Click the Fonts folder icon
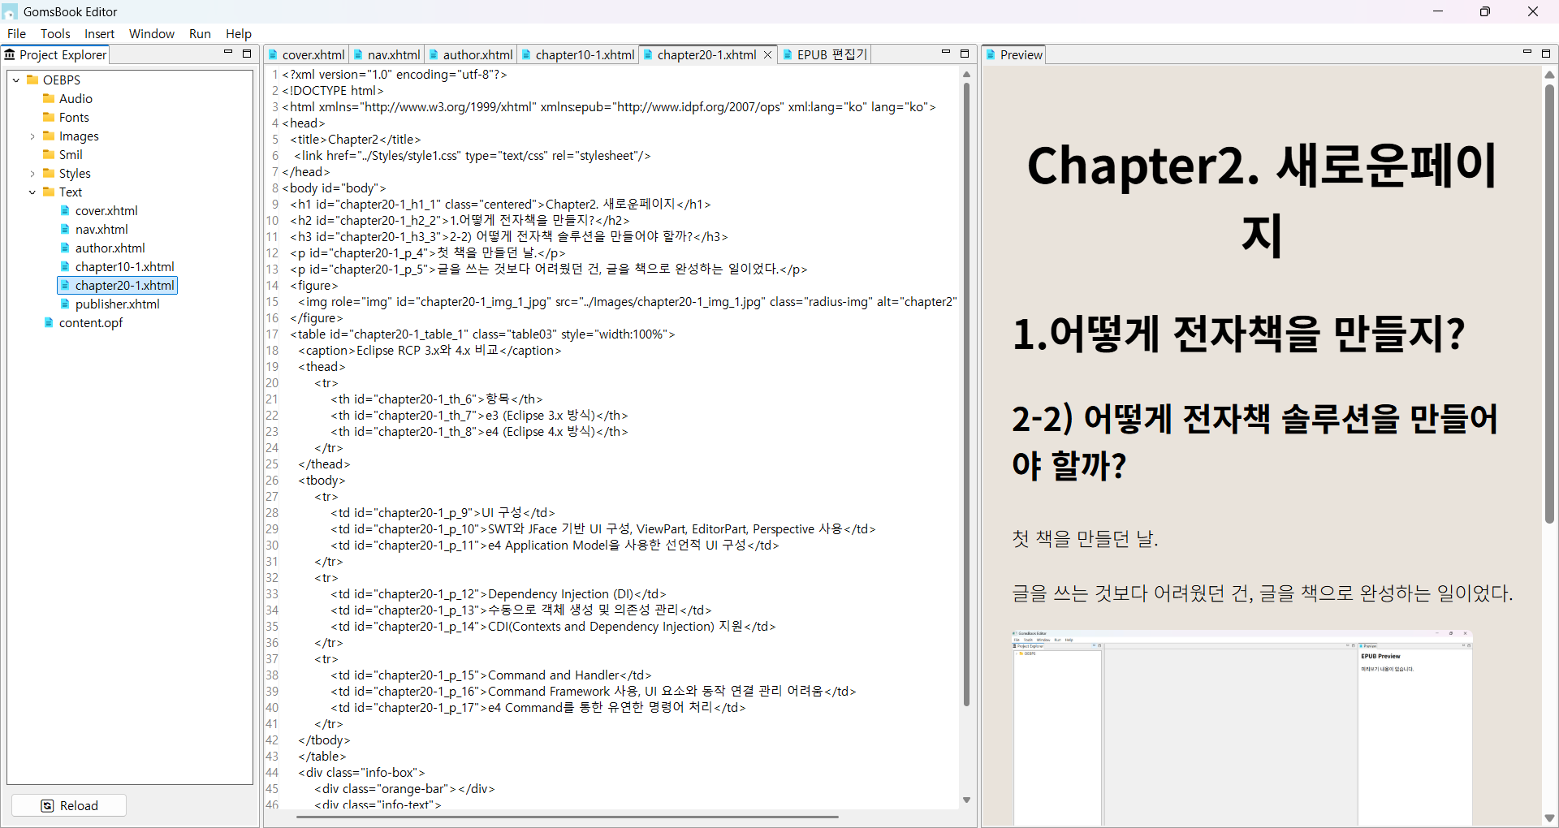The image size is (1559, 828). click(x=49, y=117)
